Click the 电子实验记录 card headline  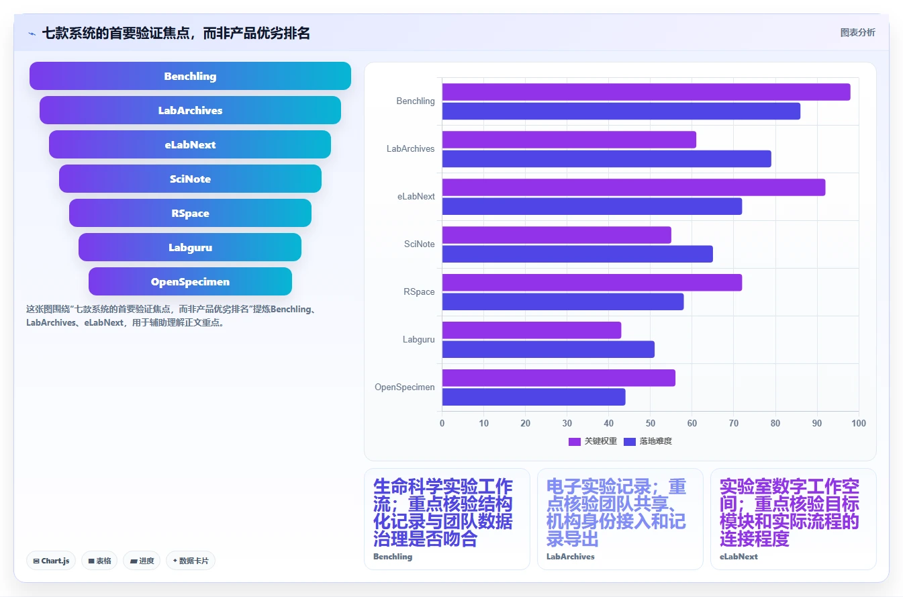pos(616,512)
